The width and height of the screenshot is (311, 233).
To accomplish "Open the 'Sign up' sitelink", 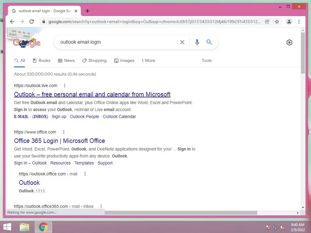I will [x=59, y=116].
